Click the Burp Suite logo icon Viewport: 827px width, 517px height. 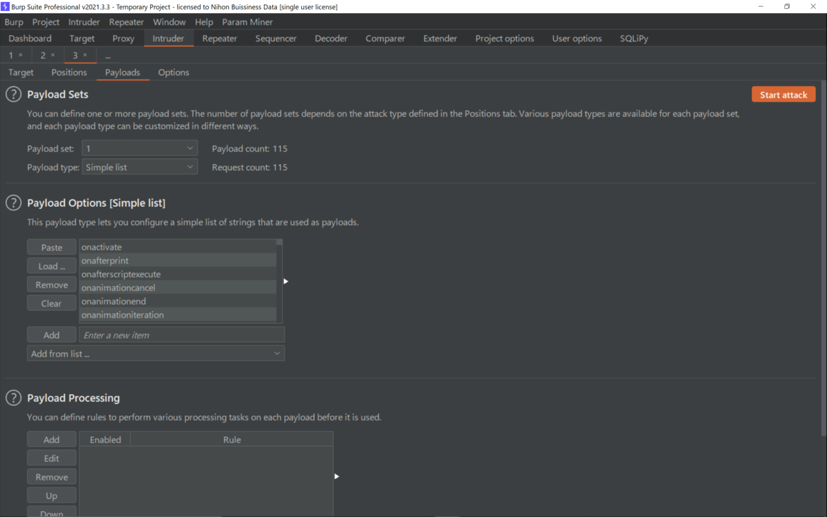click(6, 6)
